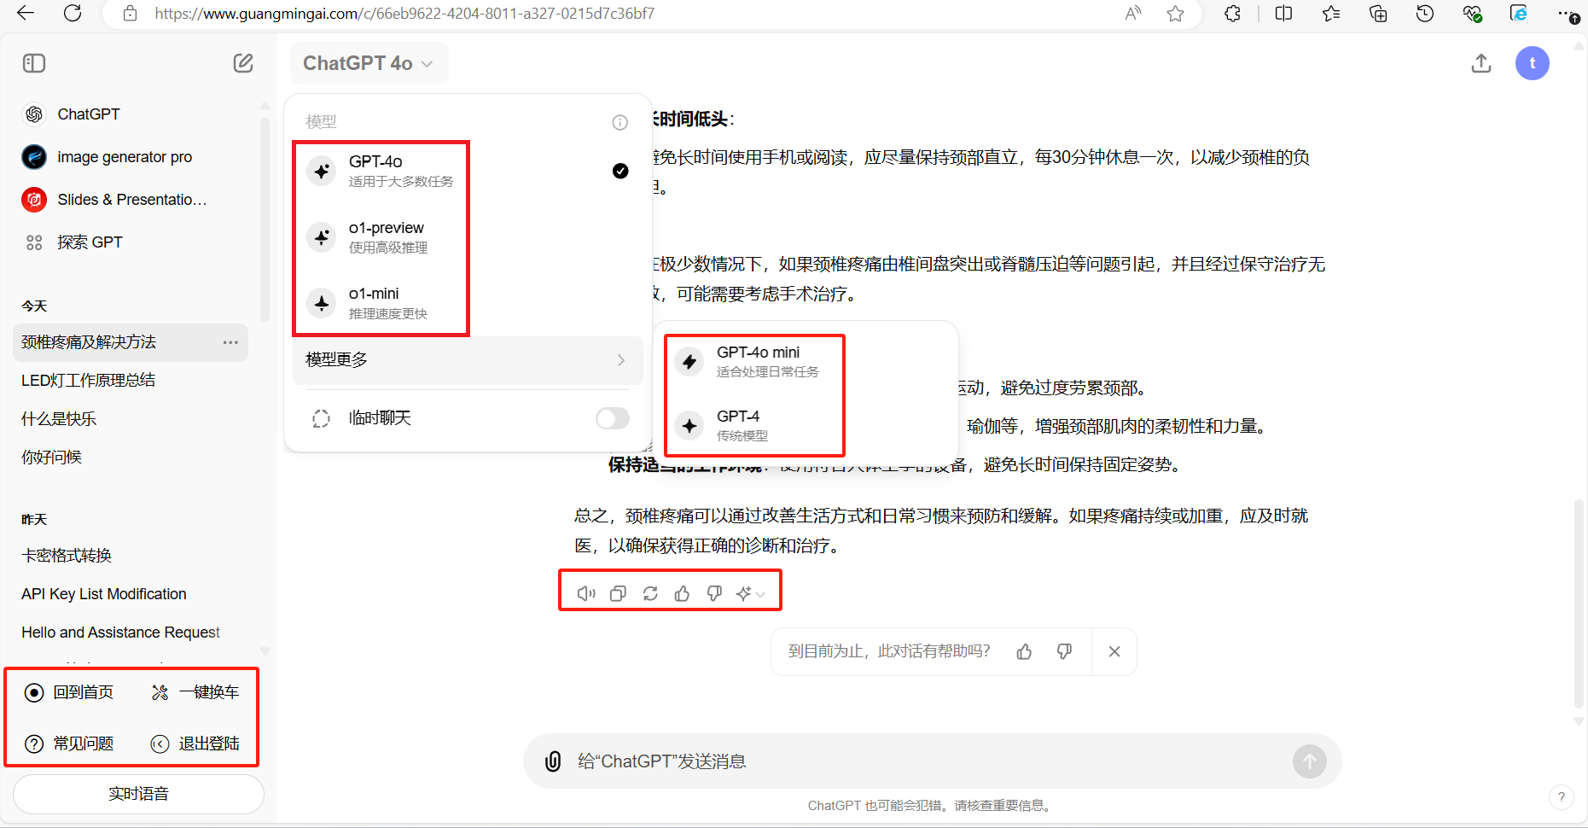Click the 一键换车 button
The width and height of the screenshot is (1588, 828).
[x=195, y=692]
